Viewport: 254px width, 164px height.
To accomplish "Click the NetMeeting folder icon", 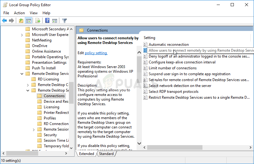I will tap(28, 40).
